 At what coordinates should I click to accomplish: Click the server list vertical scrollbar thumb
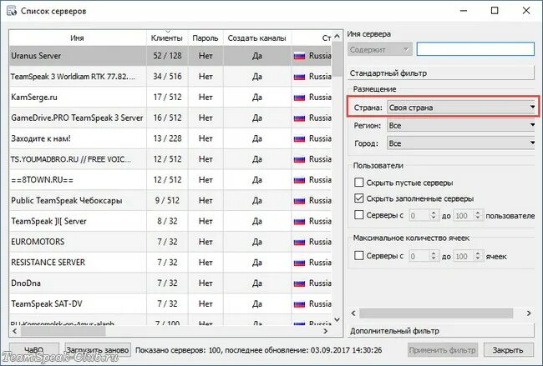point(337,59)
